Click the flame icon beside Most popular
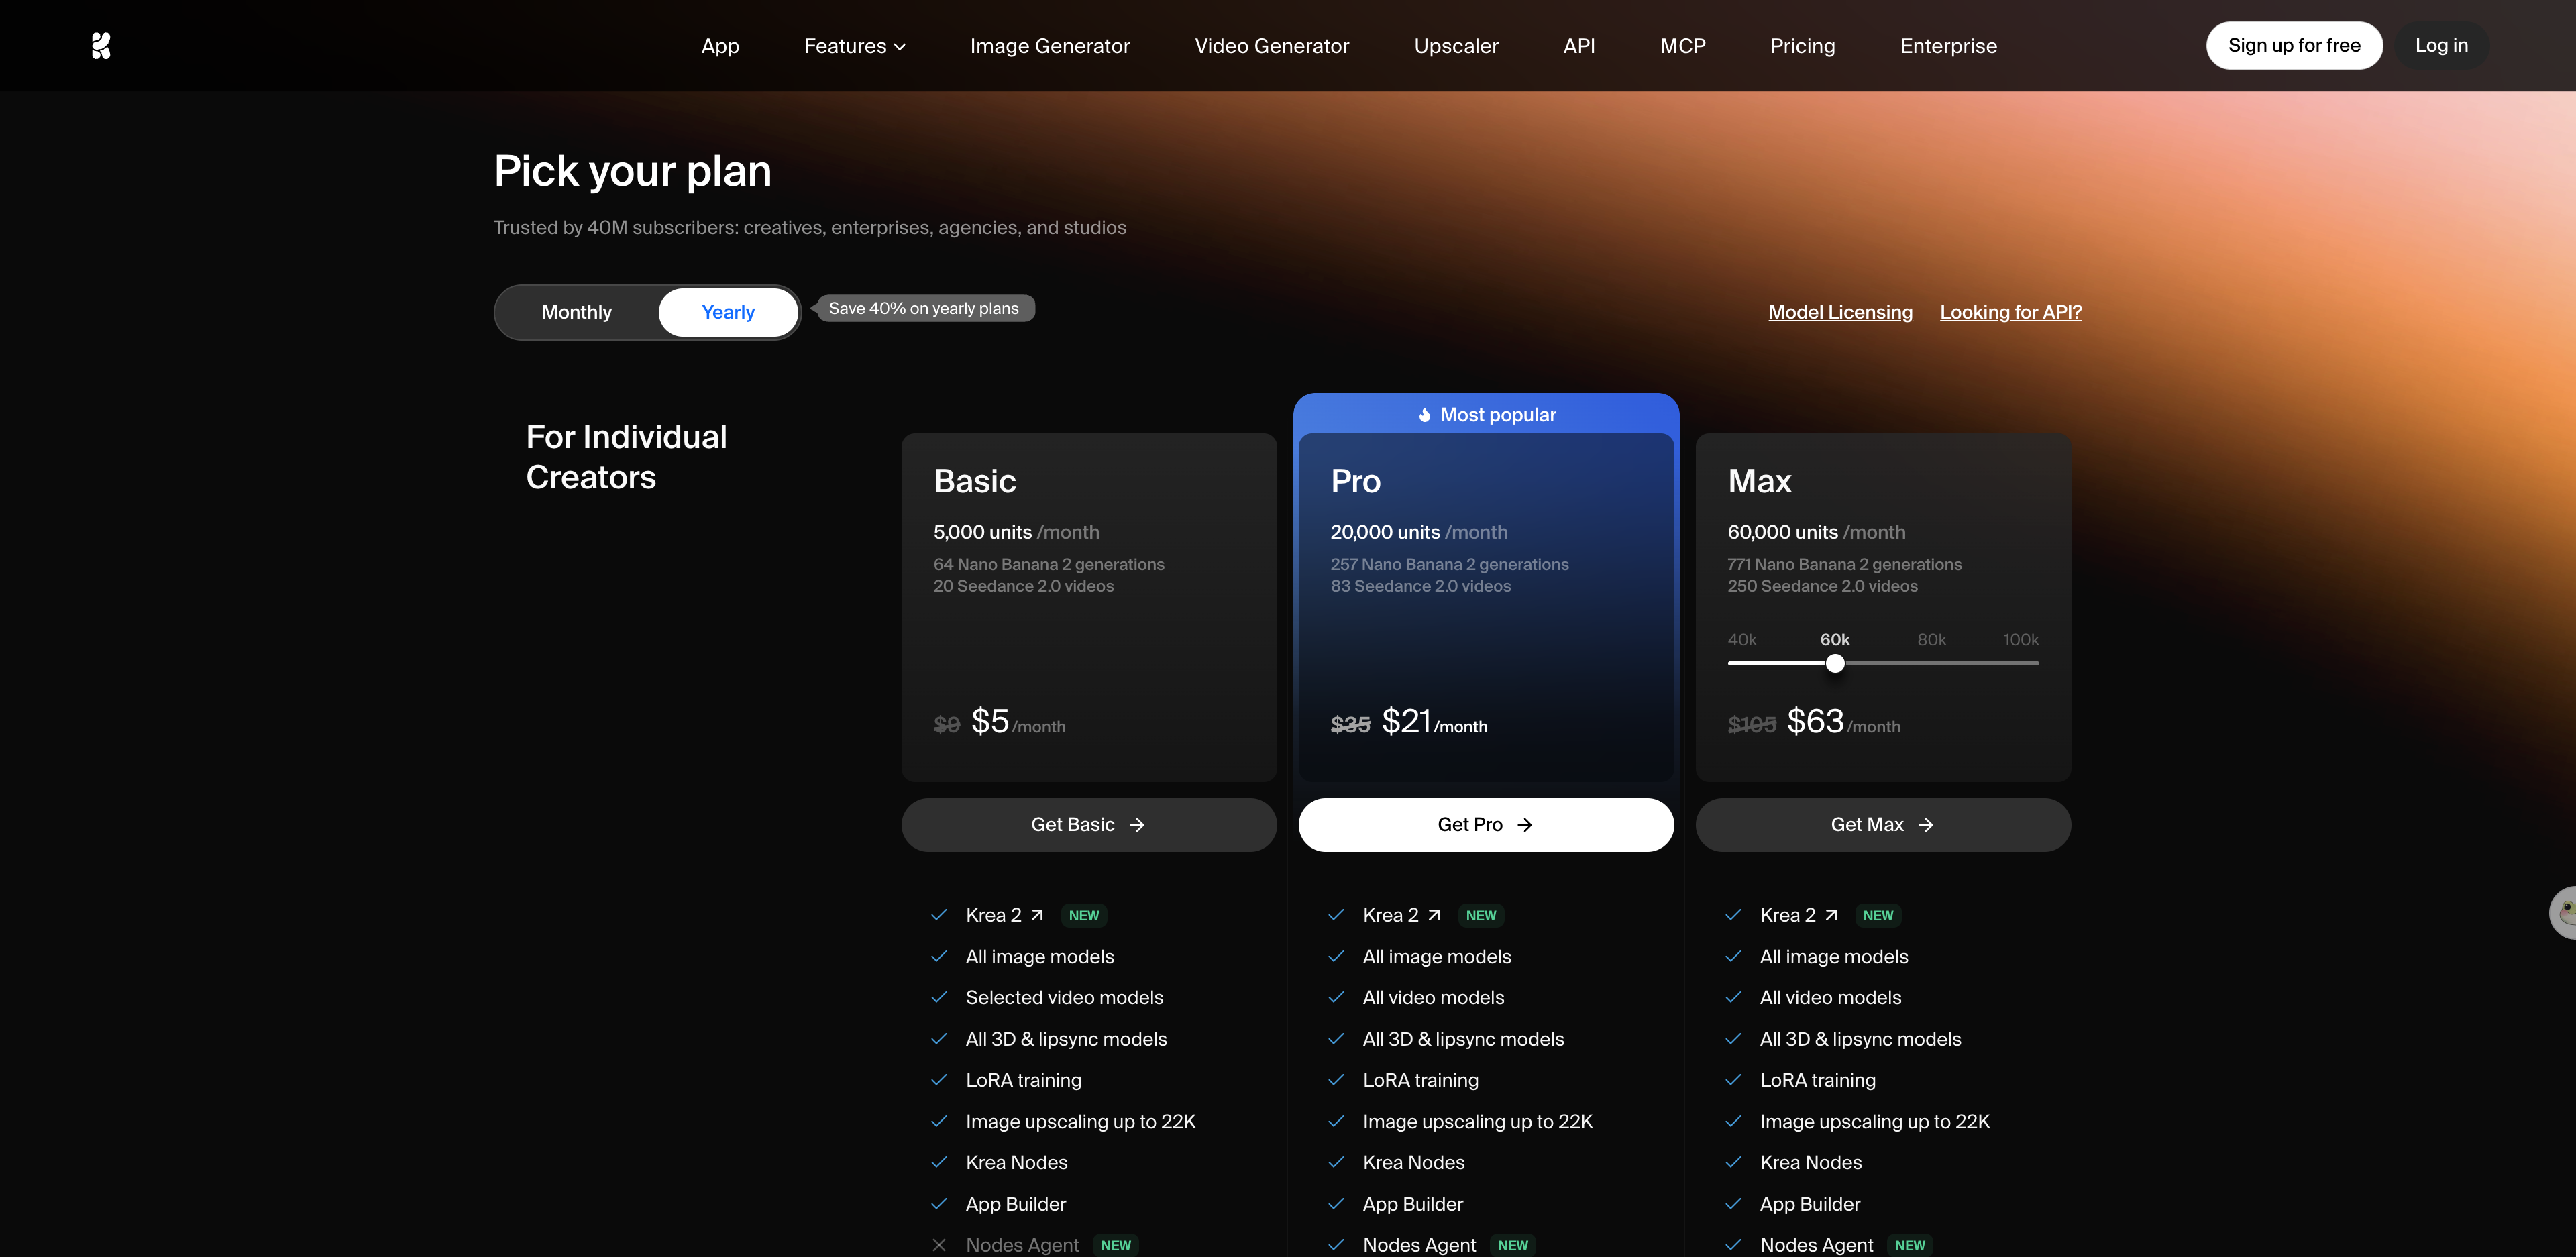The height and width of the screenshot is (1257, 2576). [x=1425, y=415]
